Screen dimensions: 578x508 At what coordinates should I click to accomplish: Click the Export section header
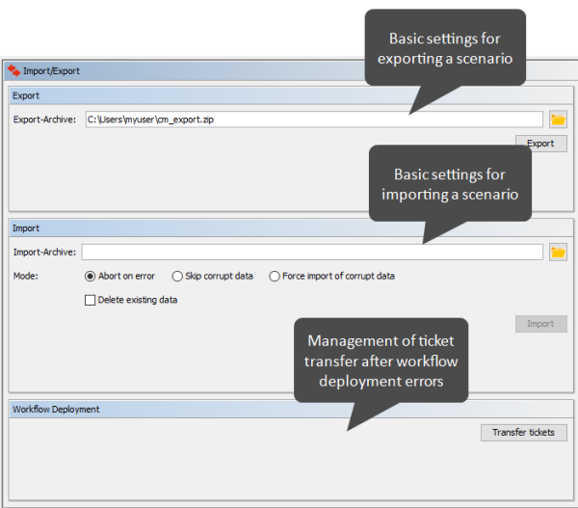click(x=26, y=96)
